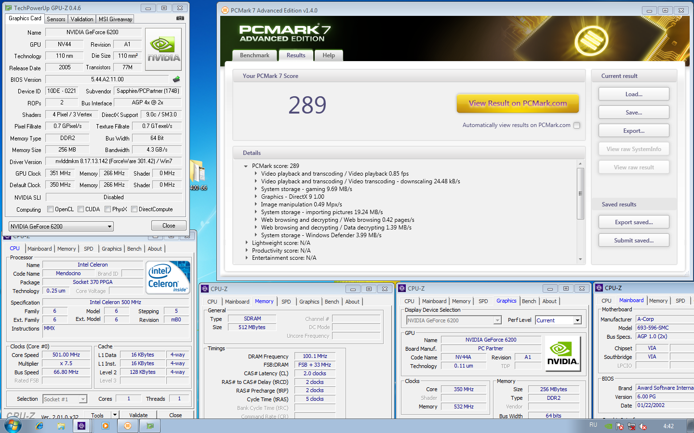
Task: Enable the OpenCL checkbox in GPU-Z
Action: click(50, 209)
